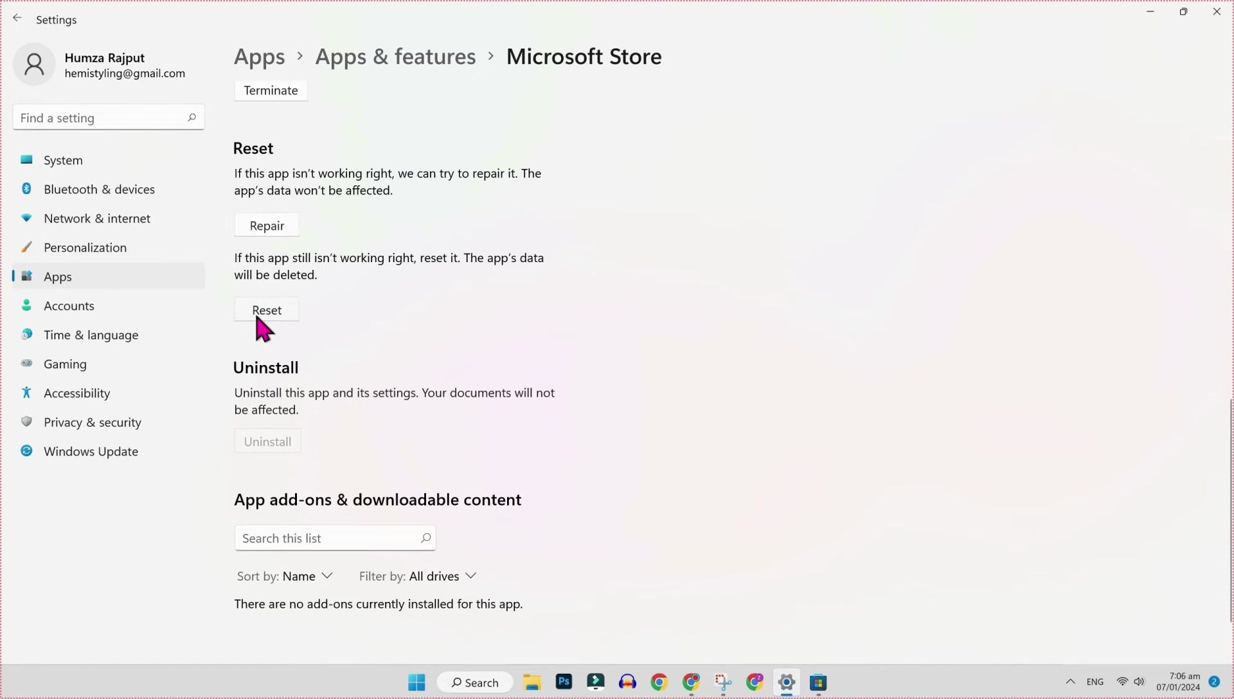Image resolution: width=1234 pixels, height=699 pixels.
Task: Click the search icon in Search this list
Action: coord(425,538)
